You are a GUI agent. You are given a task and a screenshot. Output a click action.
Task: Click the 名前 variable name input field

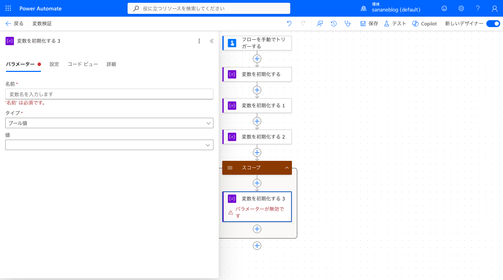pos(109,94)
